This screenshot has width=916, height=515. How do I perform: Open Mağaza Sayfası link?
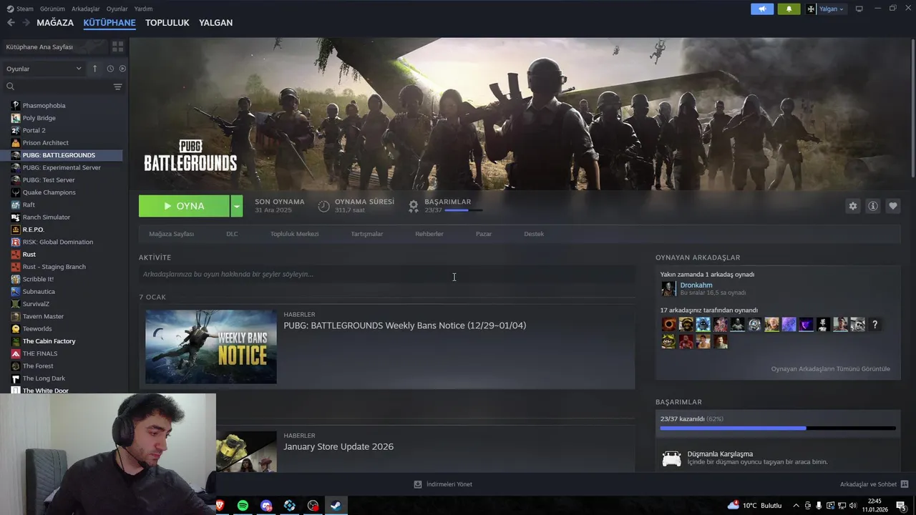click(x=171, y=234)
